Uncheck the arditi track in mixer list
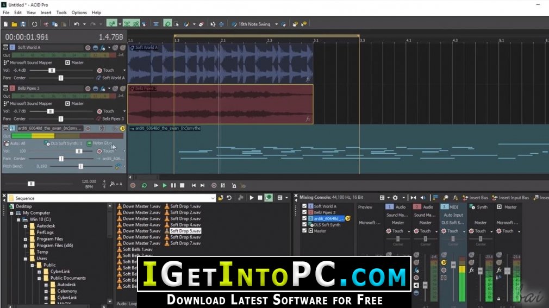 (x=304, y=218)
